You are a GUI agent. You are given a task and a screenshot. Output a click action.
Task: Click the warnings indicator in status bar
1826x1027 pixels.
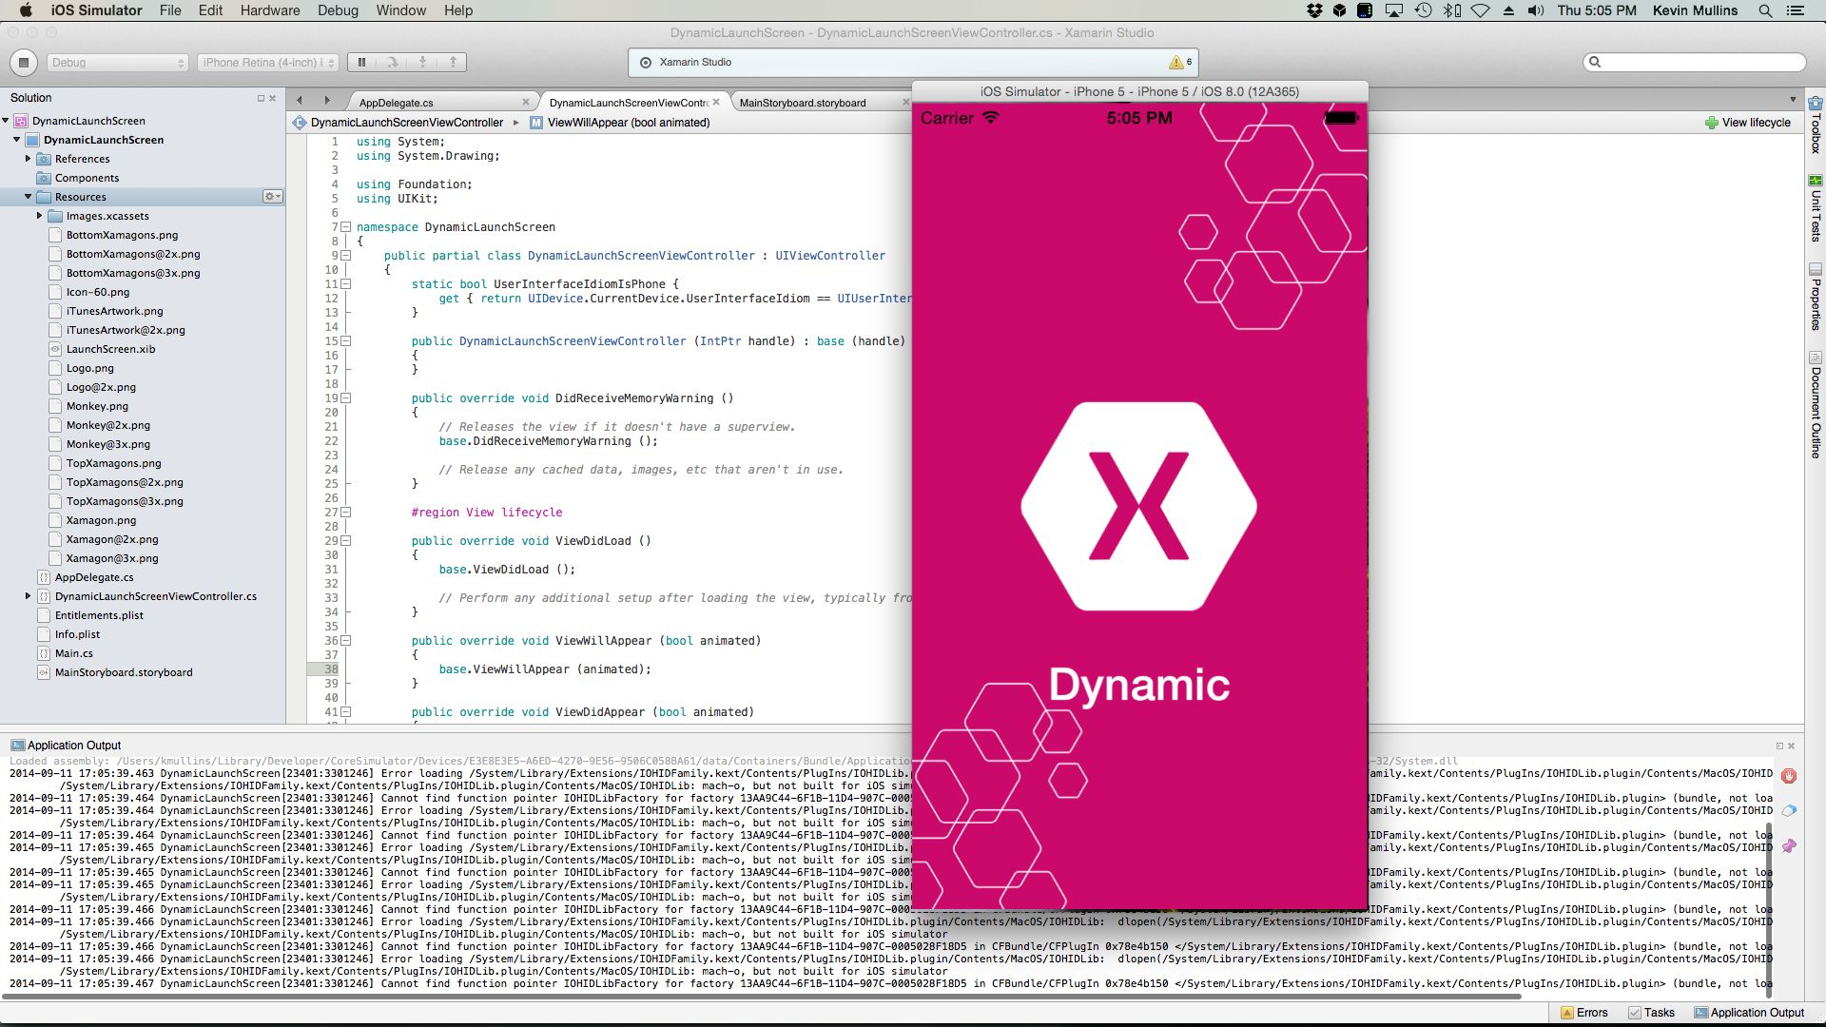pos(1180,63)
